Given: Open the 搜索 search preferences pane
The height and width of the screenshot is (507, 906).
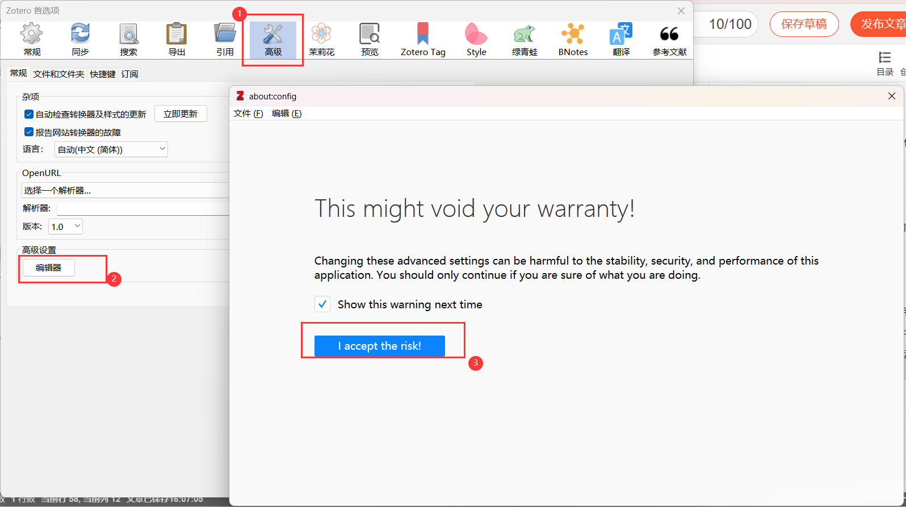Looking at the screenshot, I should click(x=129, y=40).
